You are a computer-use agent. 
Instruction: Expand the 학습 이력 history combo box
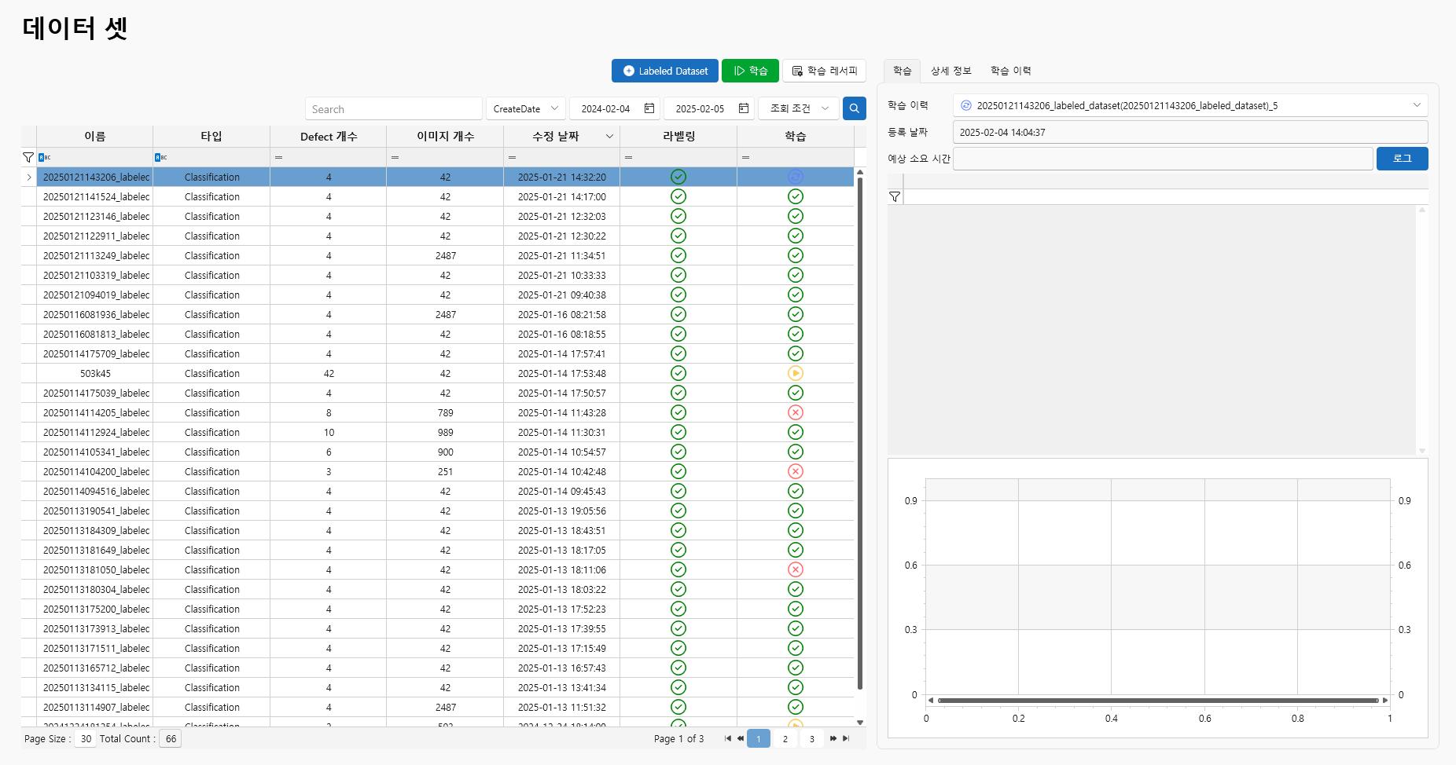[x=1417, y=105]
